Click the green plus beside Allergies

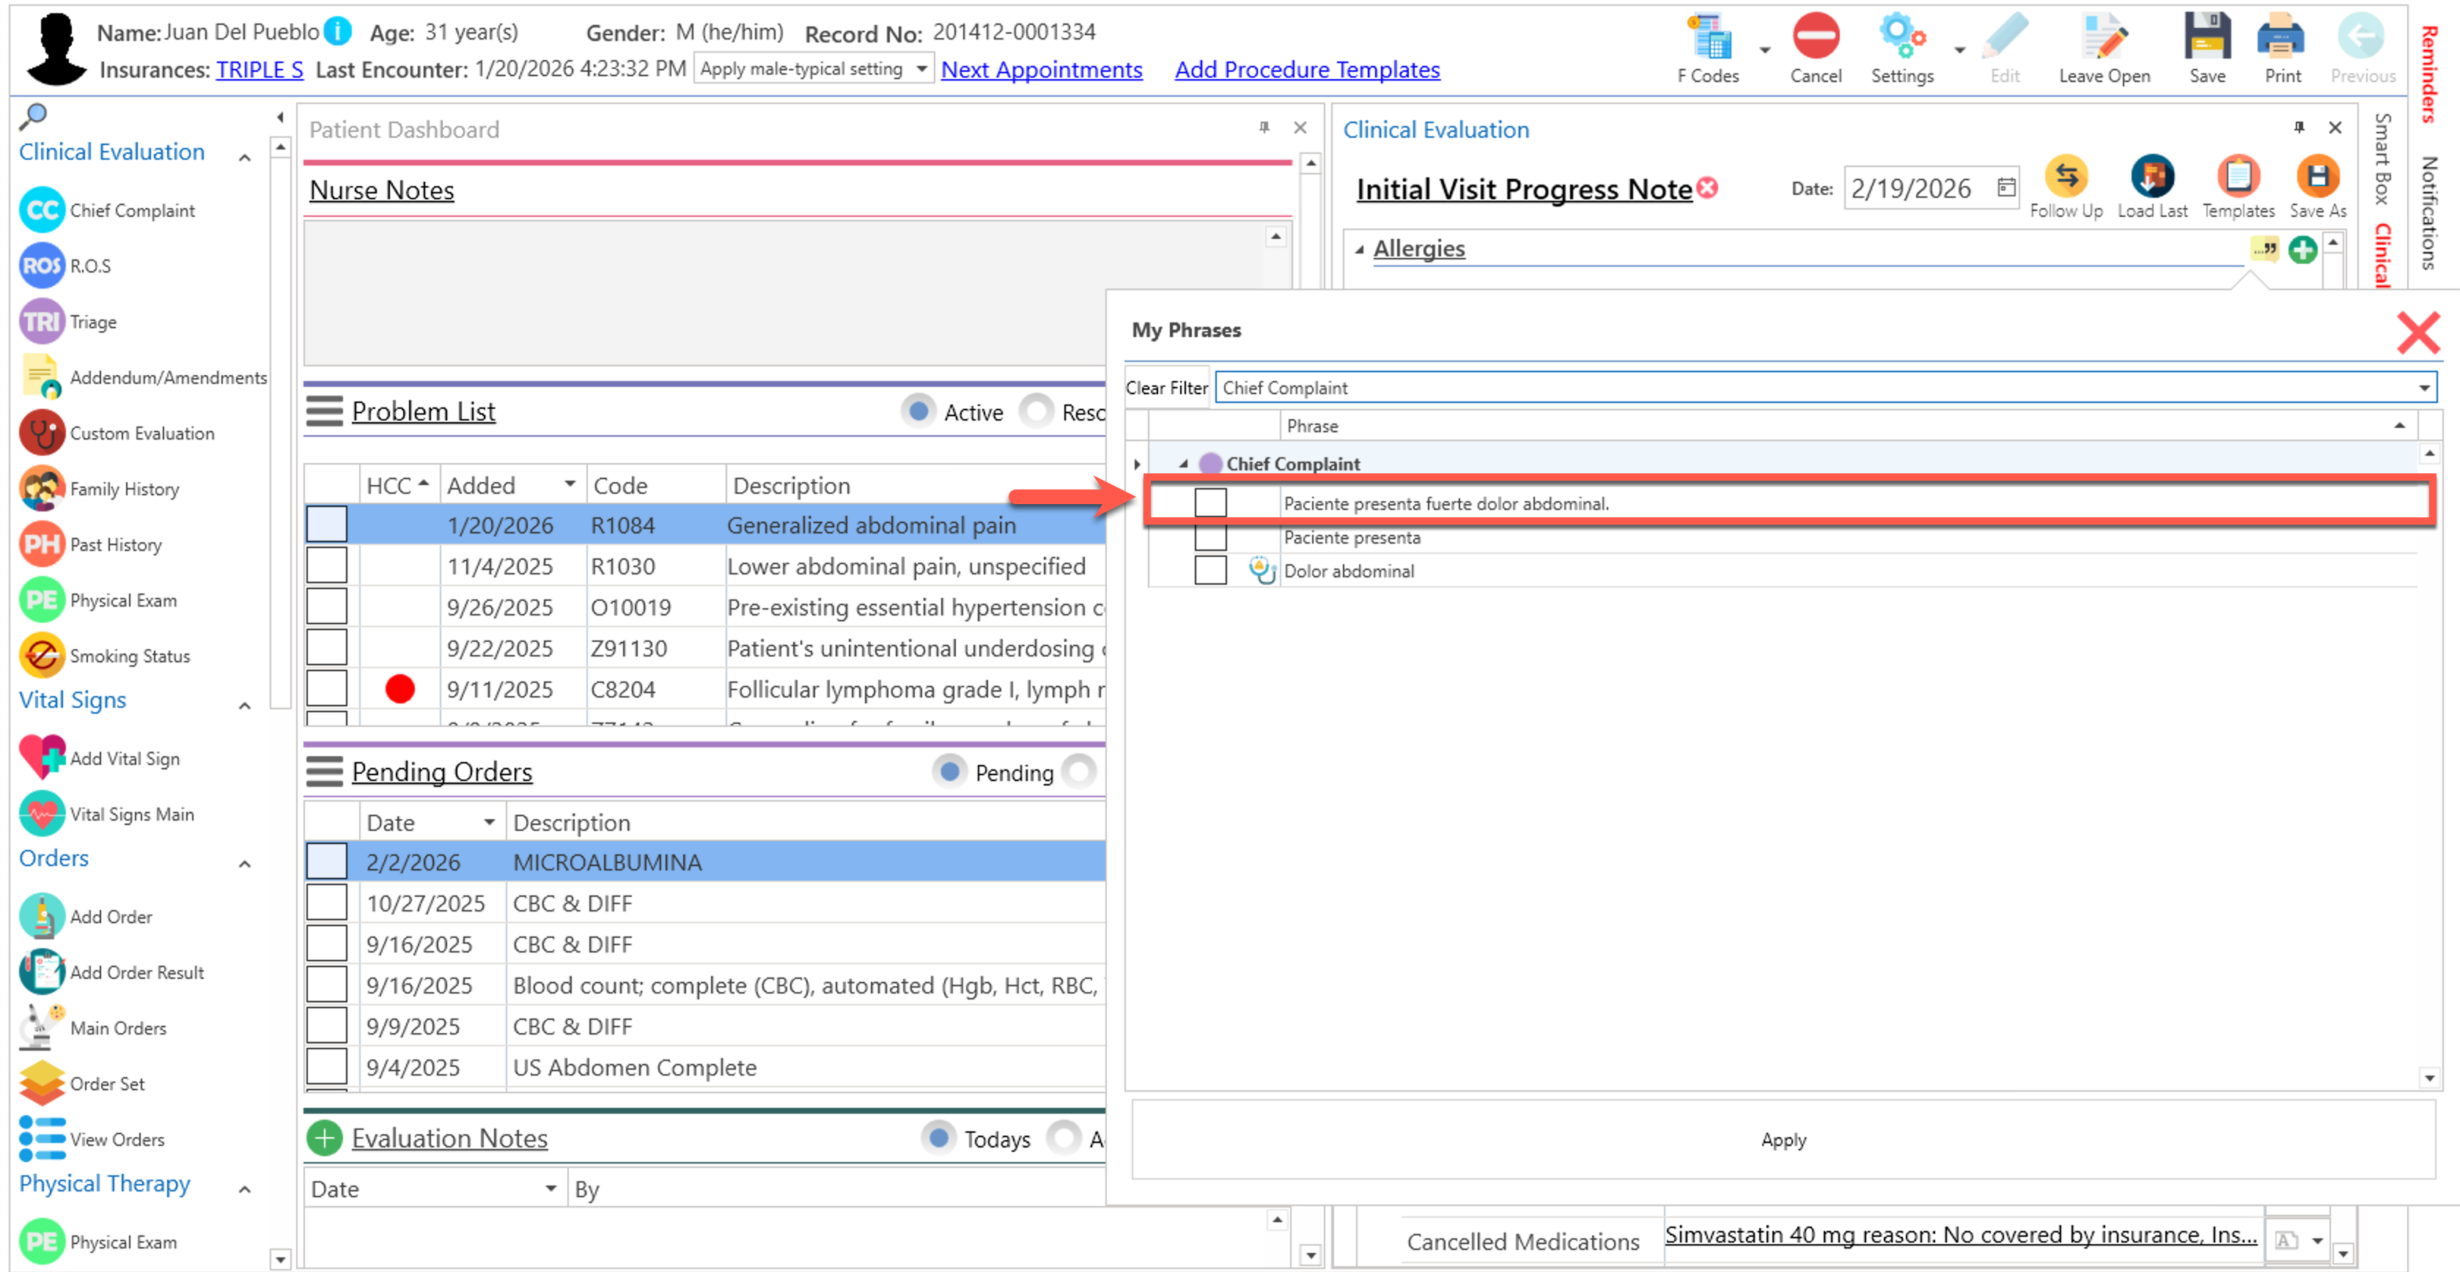click(2302, 250)
